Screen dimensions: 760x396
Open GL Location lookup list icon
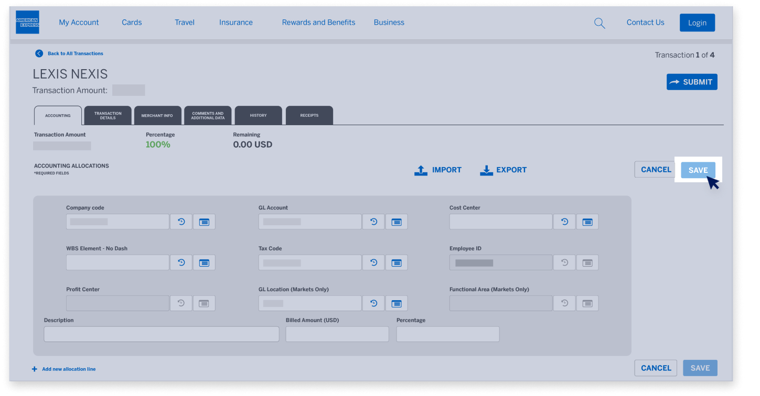point(397,303)
